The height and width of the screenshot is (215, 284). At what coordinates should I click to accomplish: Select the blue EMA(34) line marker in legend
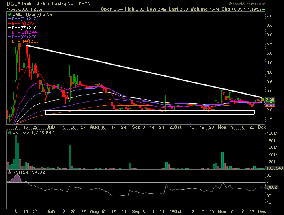coord(10,19)
